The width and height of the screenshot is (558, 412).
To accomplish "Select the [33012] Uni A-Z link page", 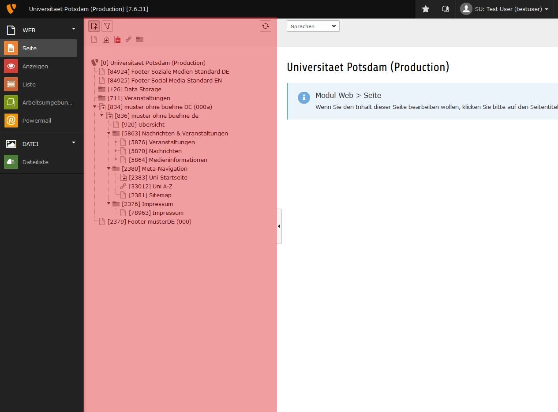I will tap(150, 186).
